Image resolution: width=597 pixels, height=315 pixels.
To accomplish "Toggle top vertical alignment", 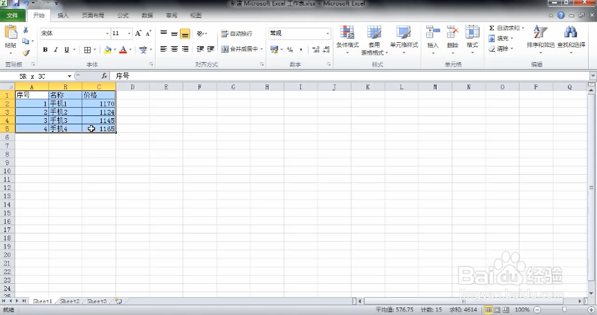I will pos(164,33).
